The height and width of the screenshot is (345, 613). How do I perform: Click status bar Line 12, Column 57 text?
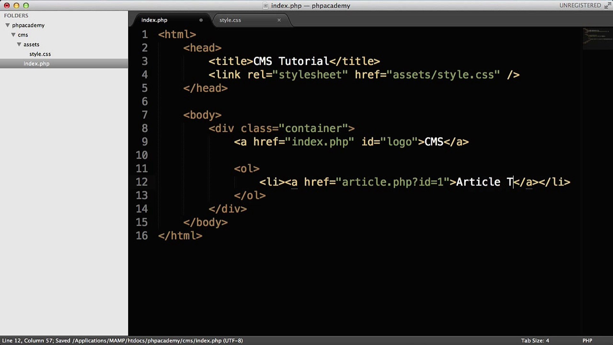(28, 341)
